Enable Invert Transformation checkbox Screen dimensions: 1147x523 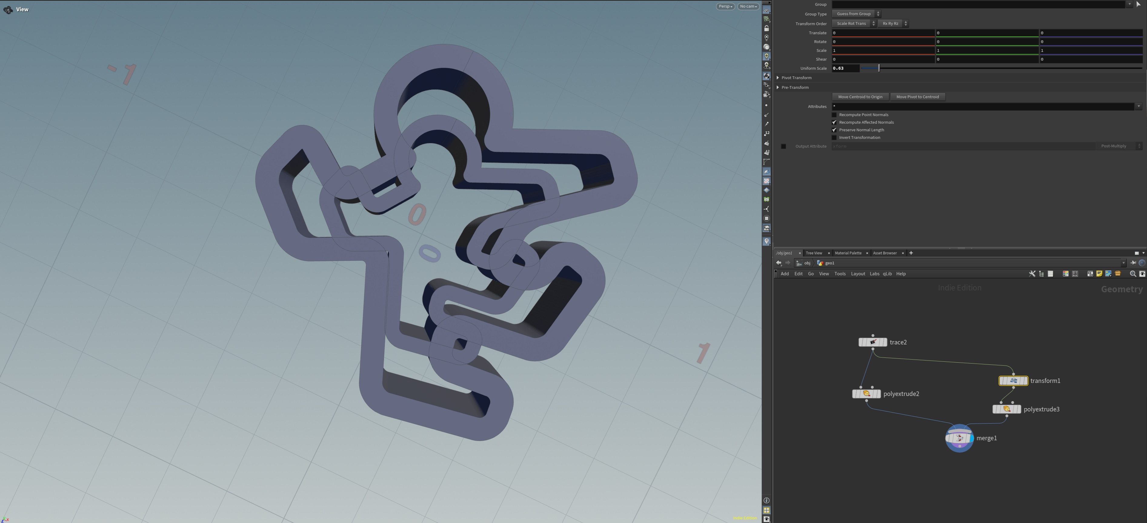[834, 137]
